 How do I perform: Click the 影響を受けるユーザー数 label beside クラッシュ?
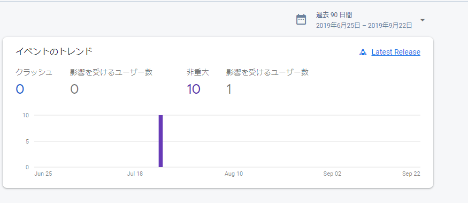(111, 72)
